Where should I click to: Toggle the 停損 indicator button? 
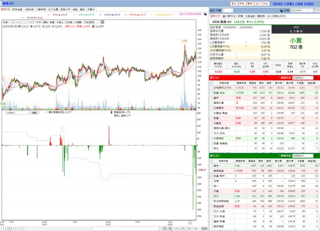tap(52, 22)
